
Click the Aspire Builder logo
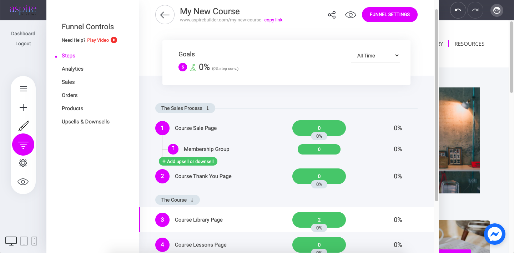pos(23,10)
